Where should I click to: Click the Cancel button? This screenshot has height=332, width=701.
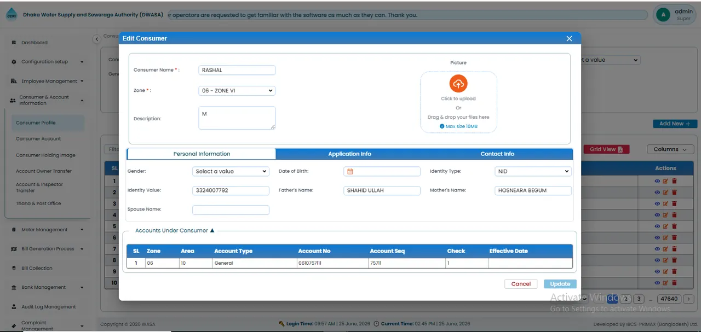pyautogui.click(x=521, y=284)
